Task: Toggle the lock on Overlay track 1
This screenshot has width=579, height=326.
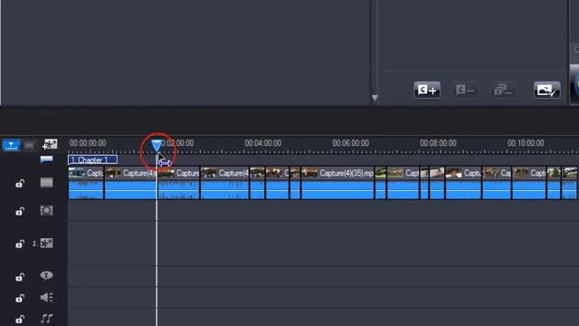Action: click(20, 244)
